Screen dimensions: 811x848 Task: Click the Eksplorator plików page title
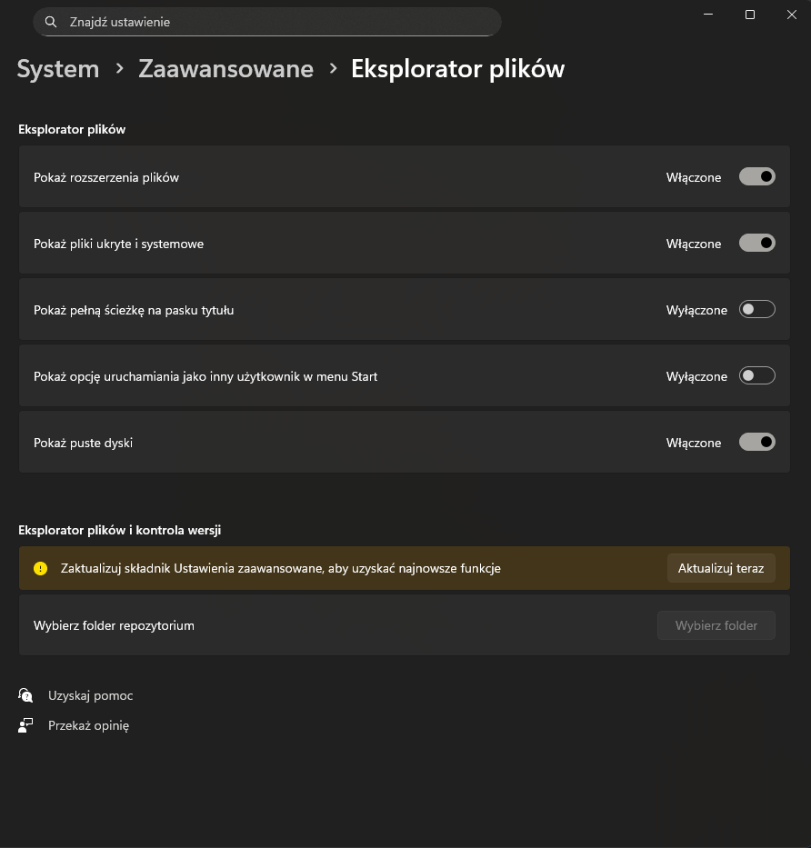(457, 69)
